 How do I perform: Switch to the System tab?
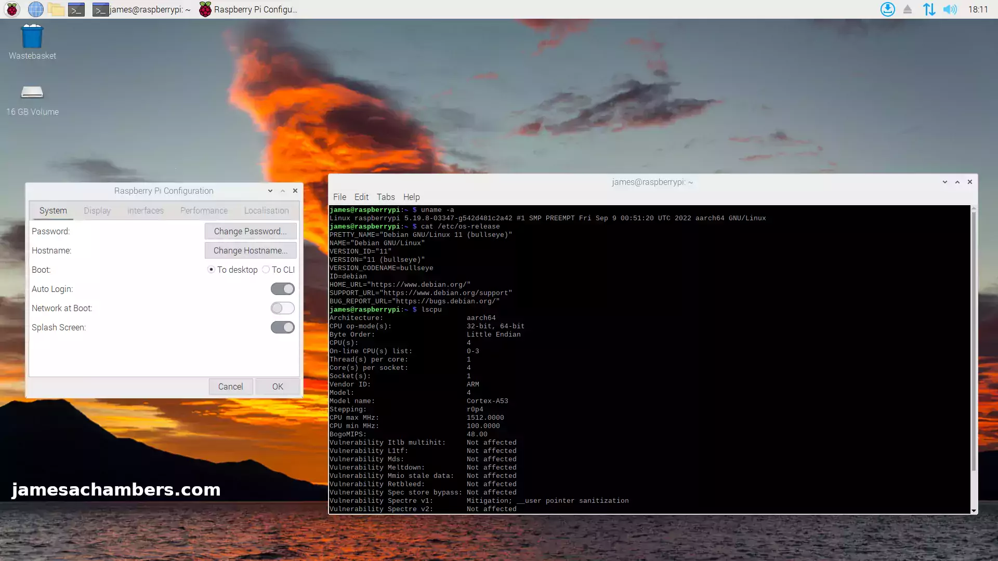point(53,210)
